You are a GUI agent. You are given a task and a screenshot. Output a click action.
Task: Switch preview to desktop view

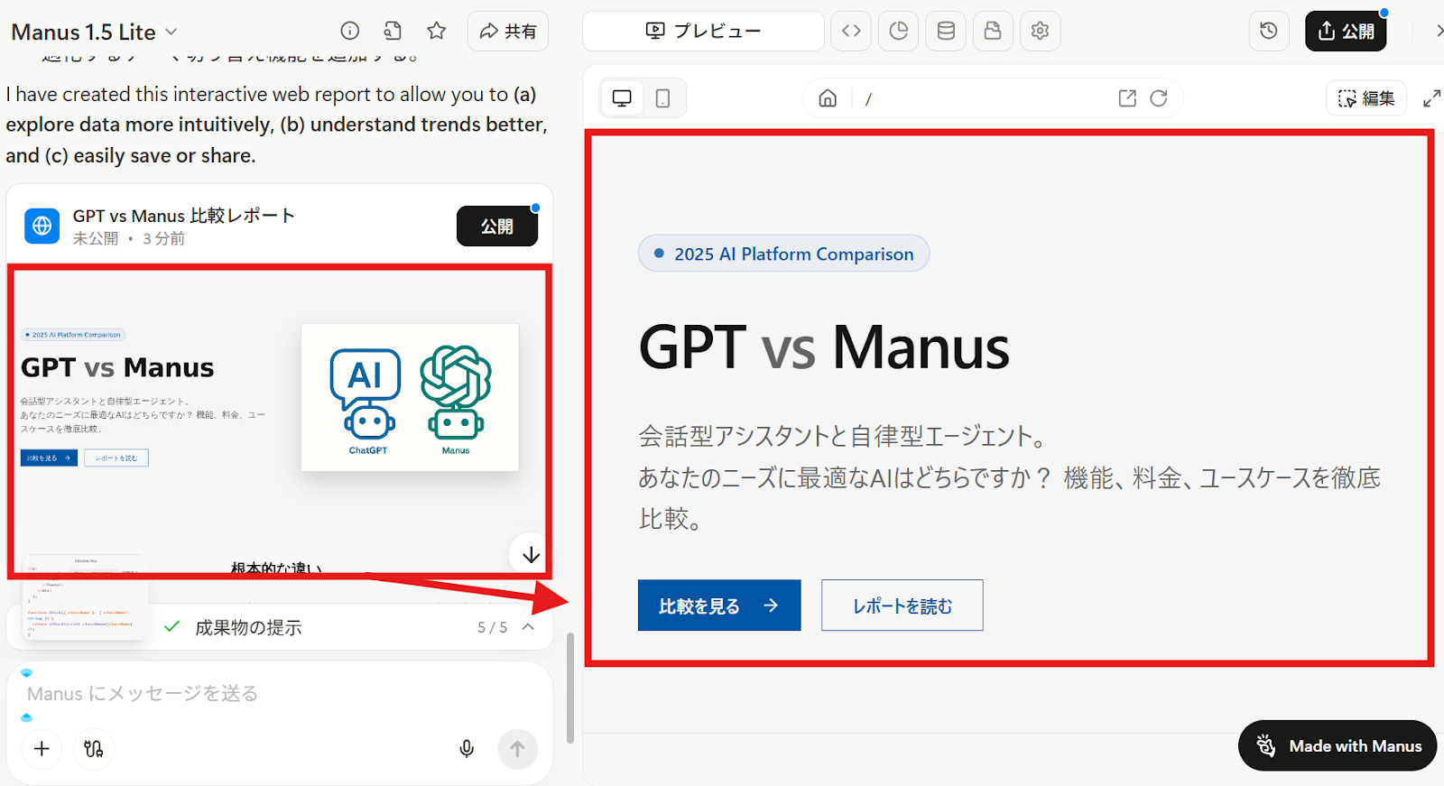622,98
